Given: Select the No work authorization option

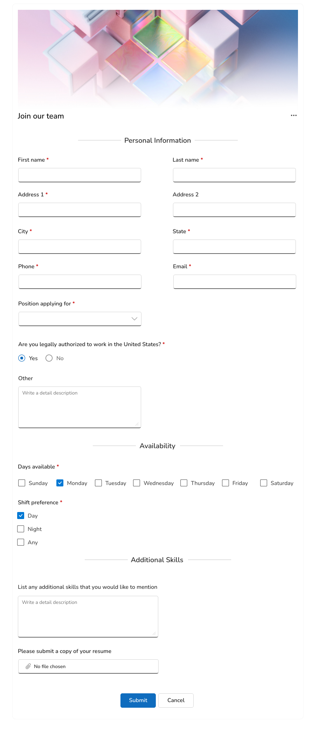Looking at the screenshot, I should coord(49,358).
